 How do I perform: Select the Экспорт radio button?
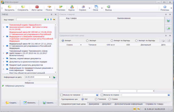pyautogui.click(x=87, y=41)
